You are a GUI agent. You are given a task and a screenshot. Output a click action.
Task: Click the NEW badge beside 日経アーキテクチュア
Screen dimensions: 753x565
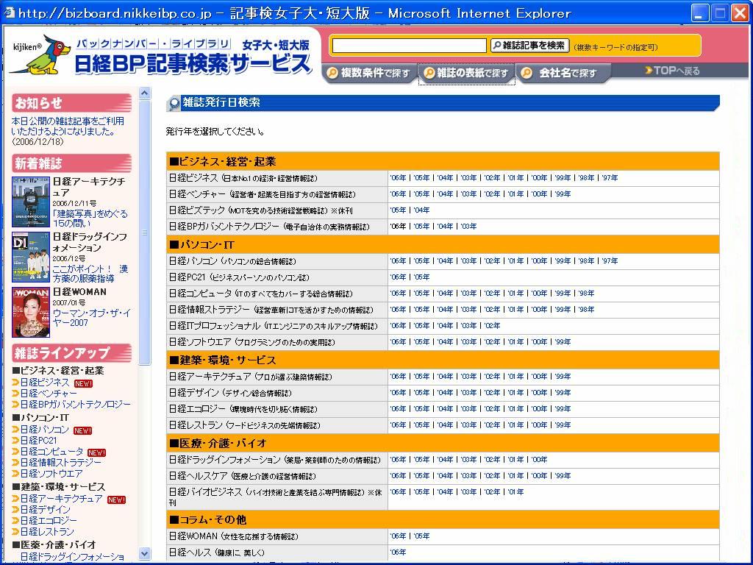[x=116, y=500]
